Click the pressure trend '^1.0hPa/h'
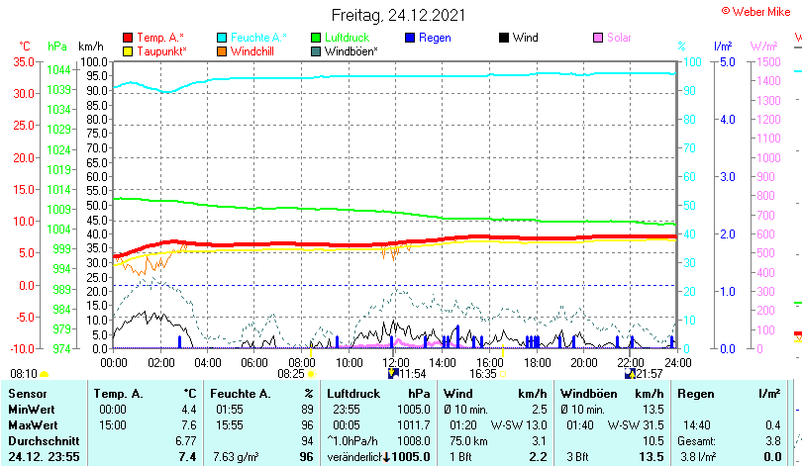Viewport: 802px width, 466px height. [x=352, y=441]
